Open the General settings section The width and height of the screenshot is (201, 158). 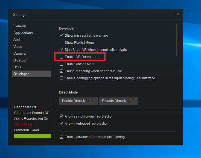19,26
